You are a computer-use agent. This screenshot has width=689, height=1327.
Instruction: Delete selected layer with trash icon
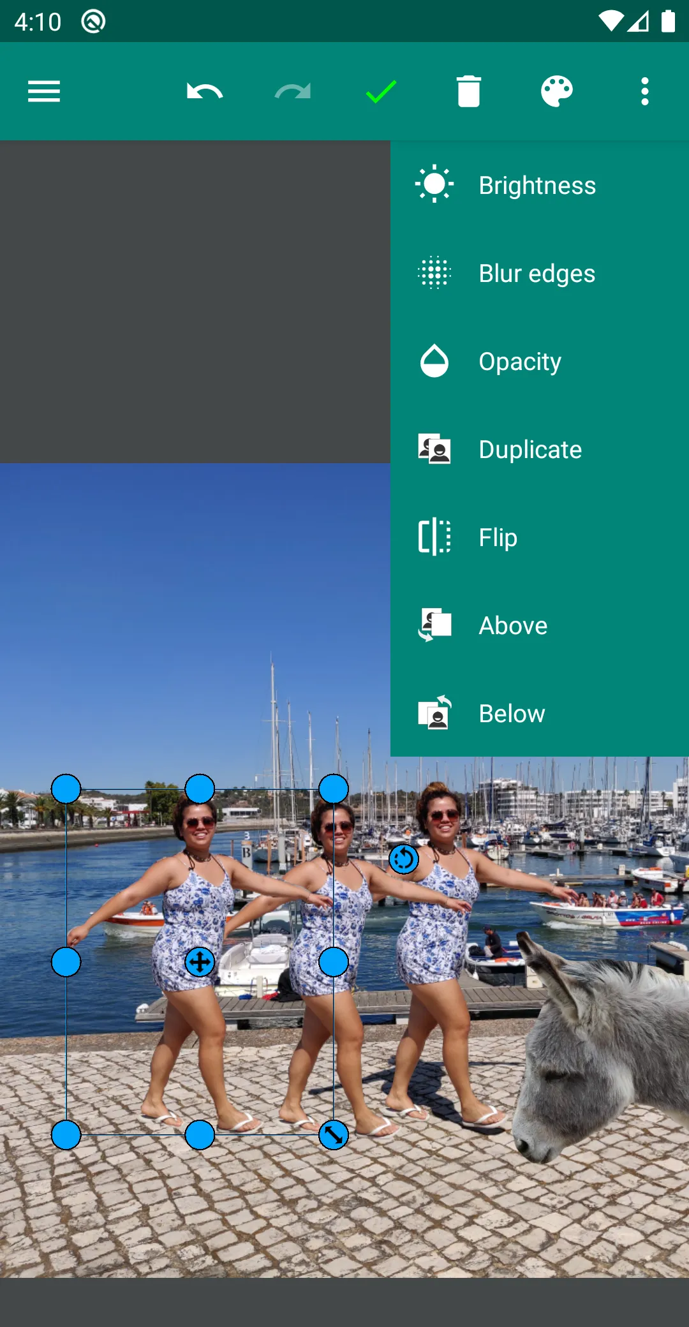469,91
